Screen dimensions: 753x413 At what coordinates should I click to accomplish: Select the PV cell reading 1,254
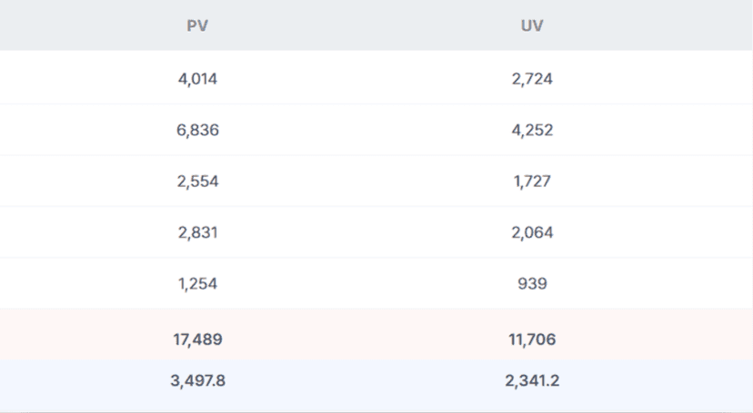click(197, 283)
